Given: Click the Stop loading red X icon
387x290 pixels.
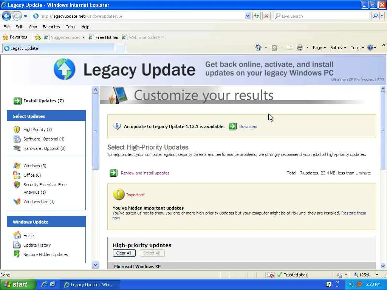Looking at the screenshot, I should pyautogui.click(x=266, y=16).
